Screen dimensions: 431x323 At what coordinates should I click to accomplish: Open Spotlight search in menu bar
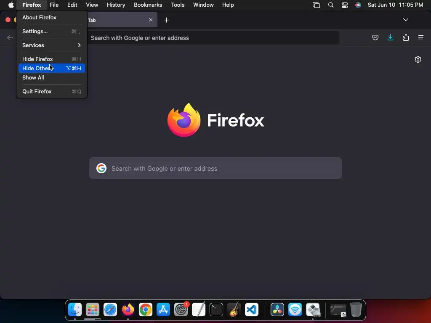331,5
